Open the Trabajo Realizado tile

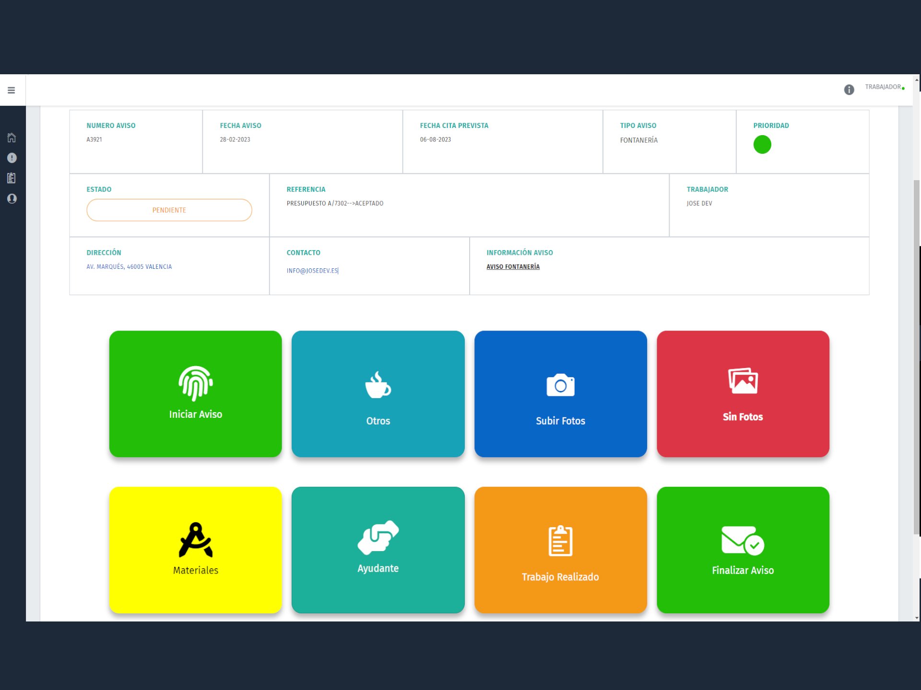[x=560, y=550]
